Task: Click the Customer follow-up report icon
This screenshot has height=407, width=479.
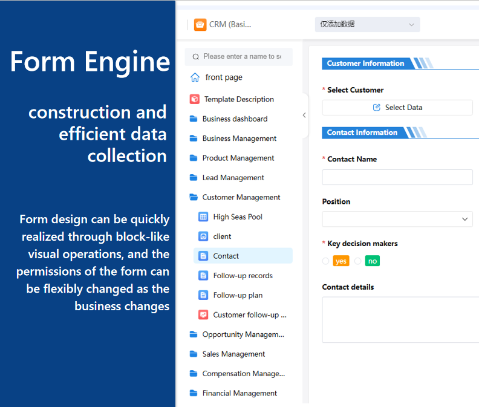Action: click(203, 315)
